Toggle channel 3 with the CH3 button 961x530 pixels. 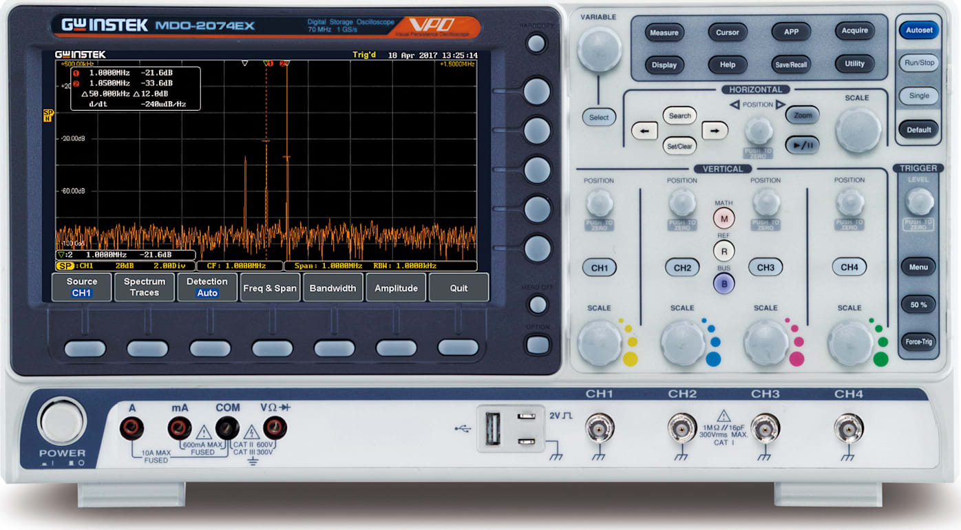point(765,268)
